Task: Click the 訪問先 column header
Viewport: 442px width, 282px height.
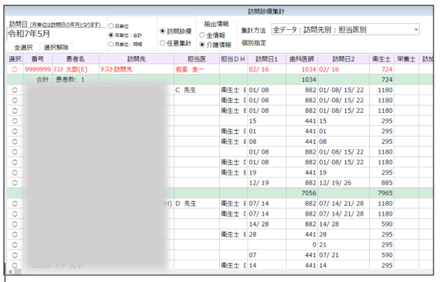Action: pos(136,59)
